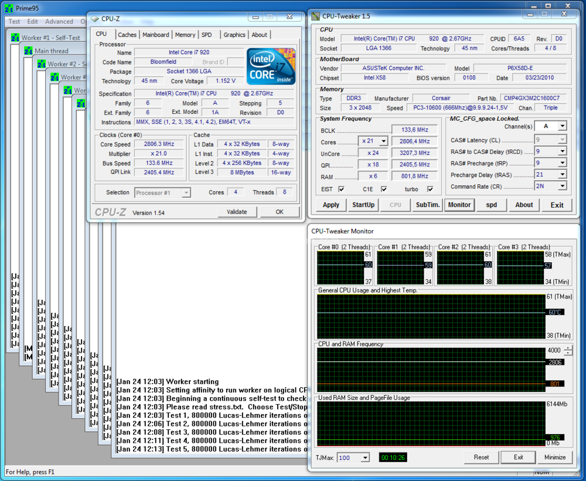Click the QPI Link value 2405.4 MHz

tap(159, 172)
